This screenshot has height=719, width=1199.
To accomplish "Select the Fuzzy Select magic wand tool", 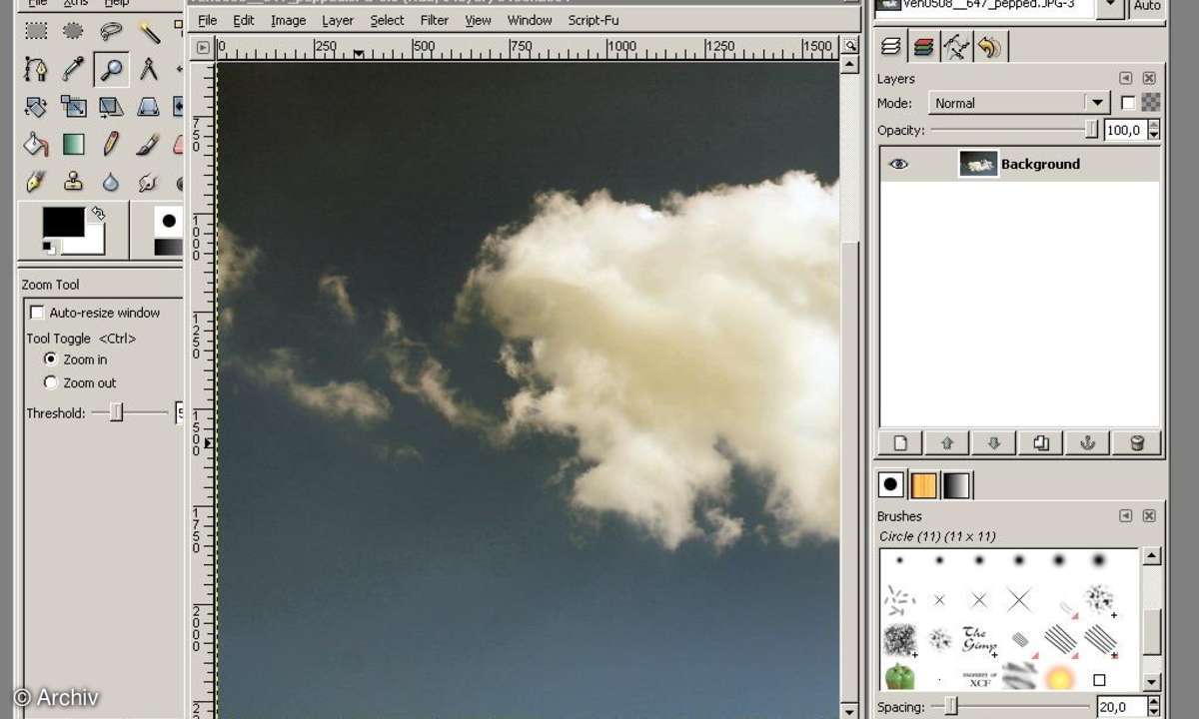I will tap(149, 31).
